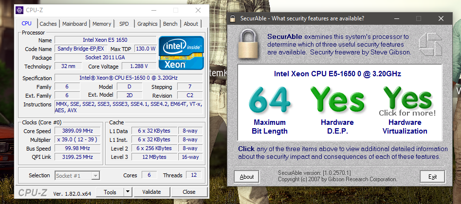Open the SPD tab
The width and height of the screenshot is (461, 204).
click(124, 24)
